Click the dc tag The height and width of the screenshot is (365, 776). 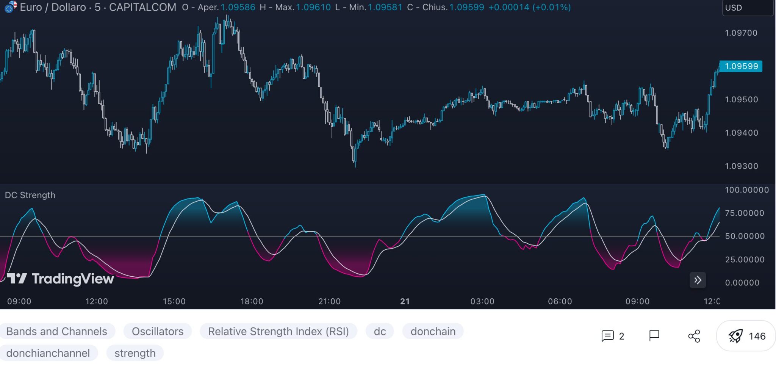pos(380,331)
